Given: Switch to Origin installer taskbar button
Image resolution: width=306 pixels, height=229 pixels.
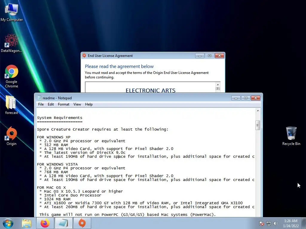Looking at the screenshot, I should tap(82, 223).
